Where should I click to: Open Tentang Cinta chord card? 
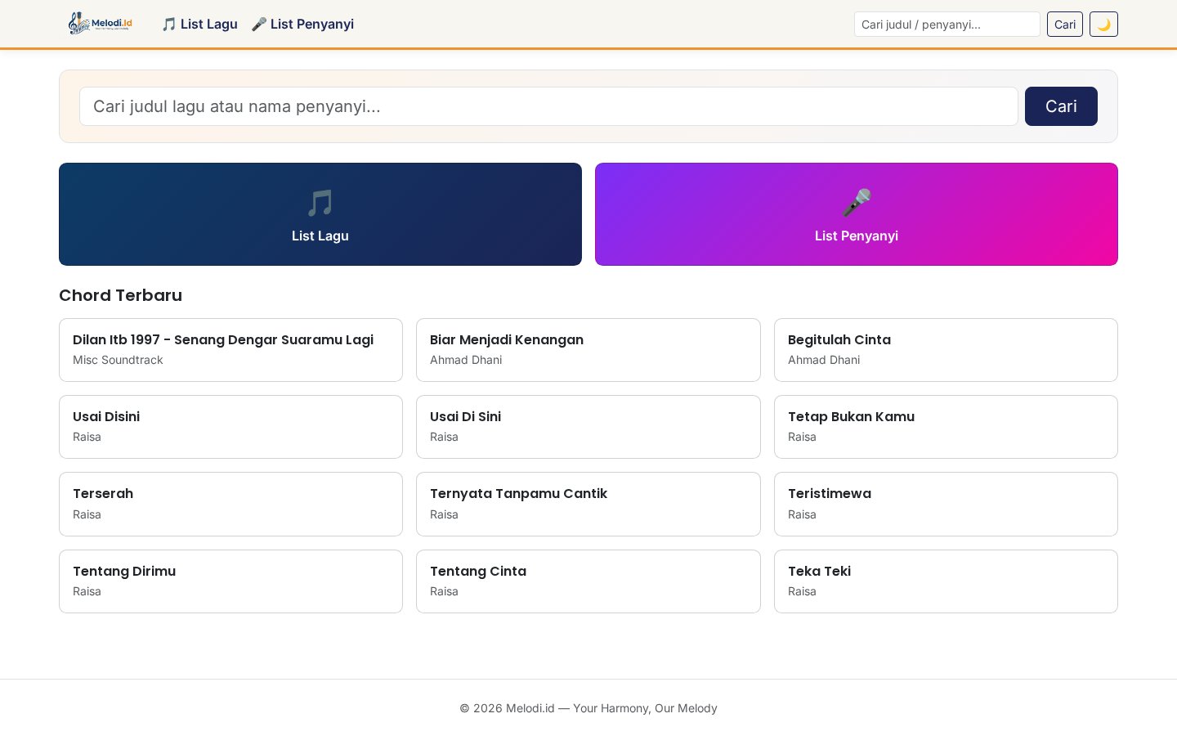588,581
